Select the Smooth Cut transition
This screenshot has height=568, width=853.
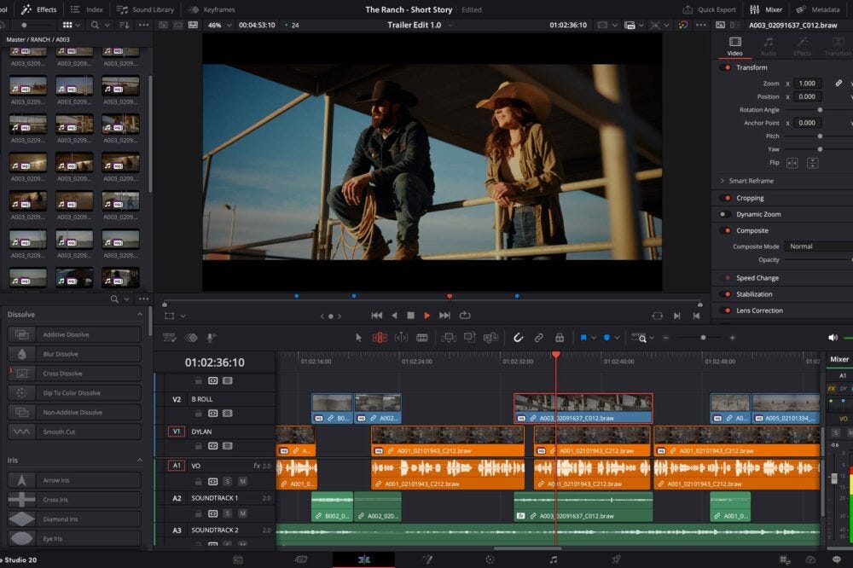pyautogui.click(x=74, y=432)
